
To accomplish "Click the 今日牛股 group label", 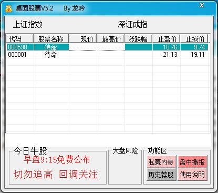I will click(30, 151).
